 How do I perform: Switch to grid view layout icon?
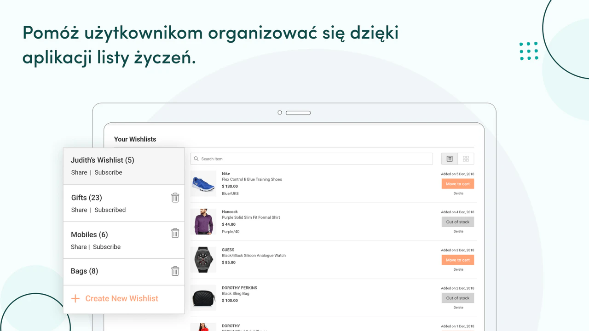[466, 159]
